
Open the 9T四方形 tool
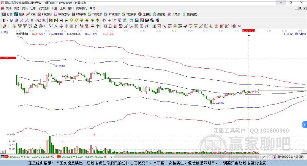click(112, 14)
